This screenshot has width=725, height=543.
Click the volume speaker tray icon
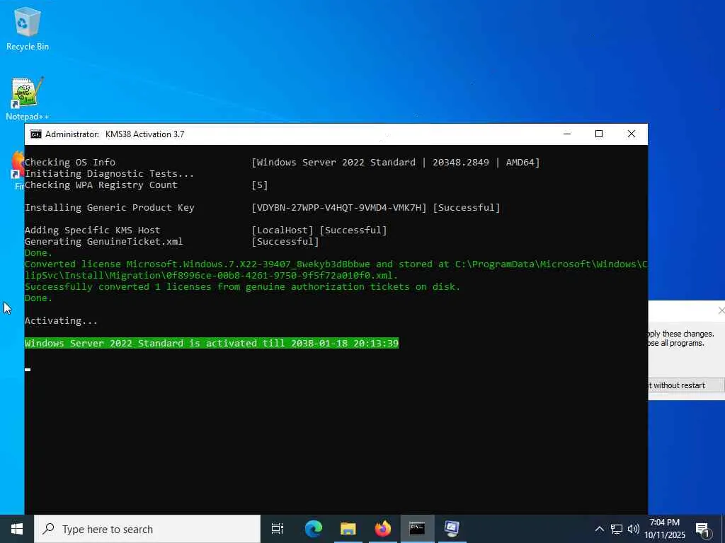[x=634, y=529]
